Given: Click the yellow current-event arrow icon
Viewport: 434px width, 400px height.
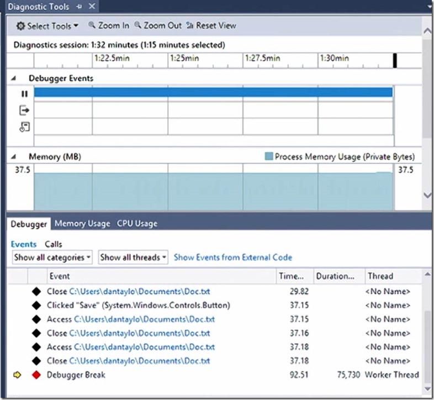Looking at the screenshot, I should pos(17,375).
